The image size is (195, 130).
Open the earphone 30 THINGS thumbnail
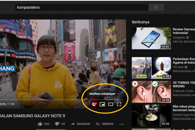(x=151, y=91)
